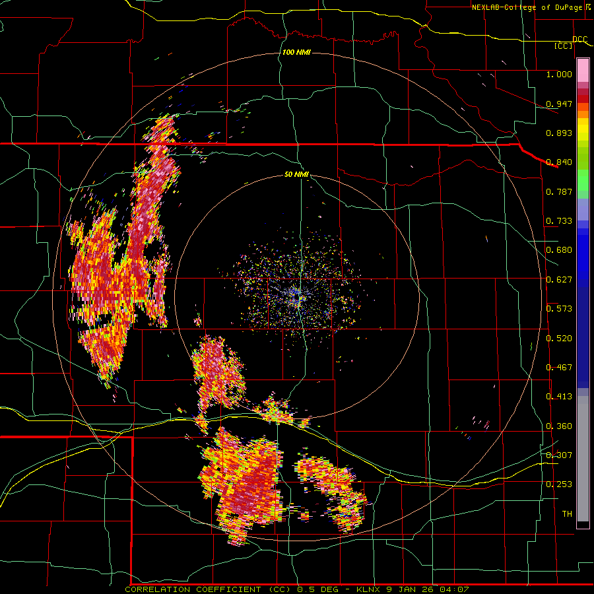Select the 0.467 scale value
This screenshot has height=594, width=594.
tap(559, 368)
